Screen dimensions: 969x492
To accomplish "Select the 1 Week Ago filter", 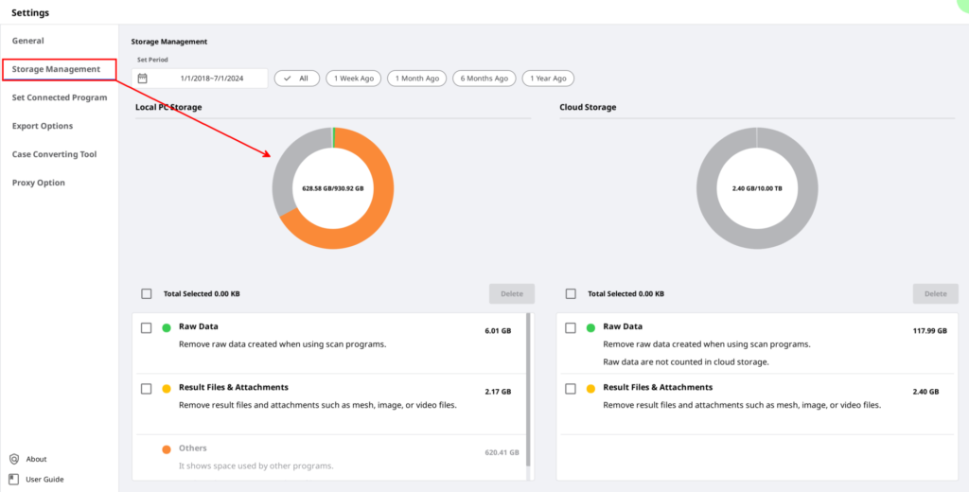I will tap(354, 79).
